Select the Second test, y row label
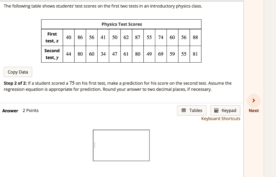This screenshot has height=177, width=276. [x=52, y=54]
